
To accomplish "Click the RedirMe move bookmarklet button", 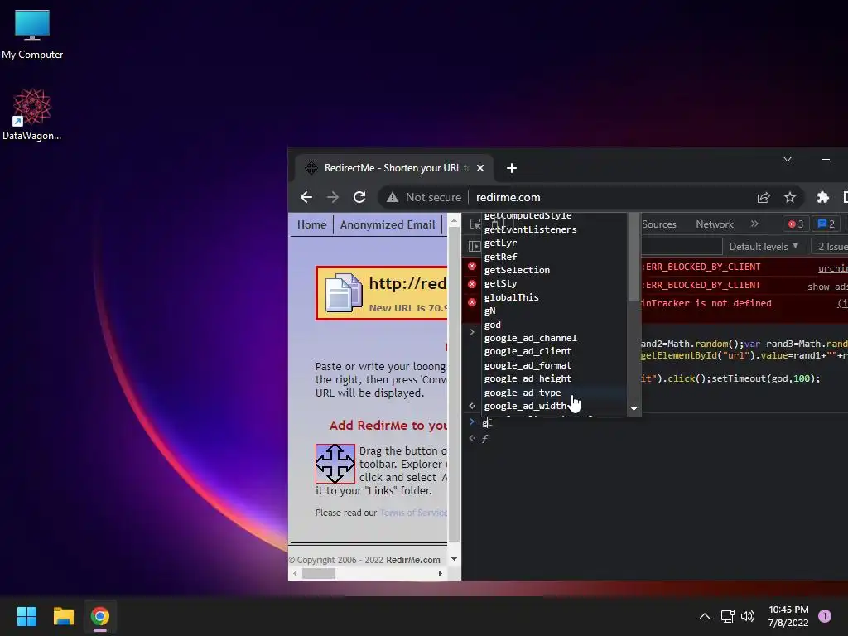I will 335,464.
